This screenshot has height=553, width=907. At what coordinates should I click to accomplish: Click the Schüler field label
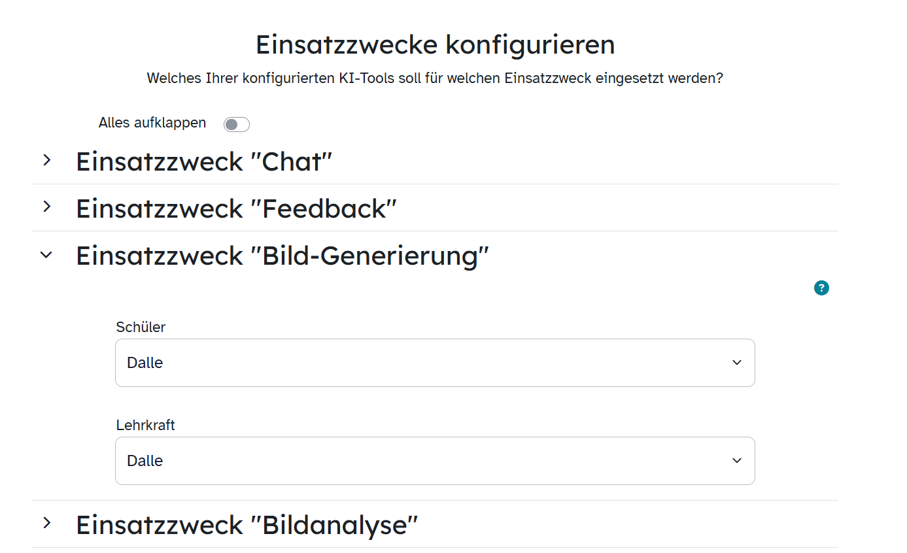[x=141, y=327]
